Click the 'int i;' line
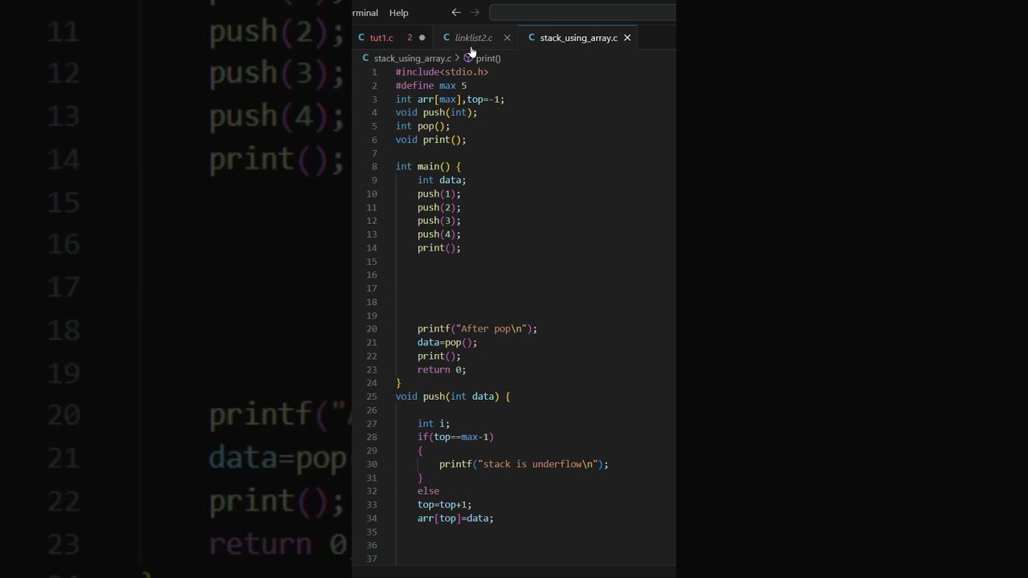 434,424
